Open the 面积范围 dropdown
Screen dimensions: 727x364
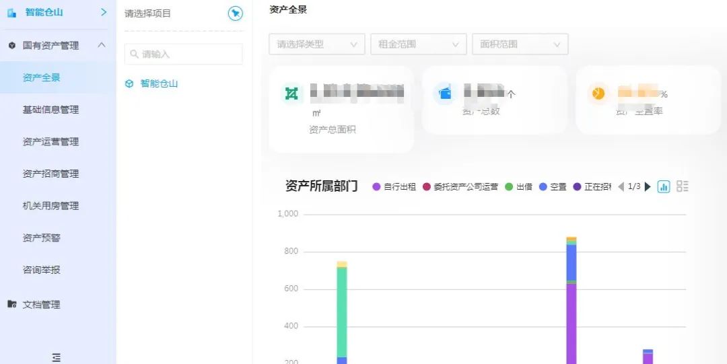pyautogui.click(x=520, y=44)
